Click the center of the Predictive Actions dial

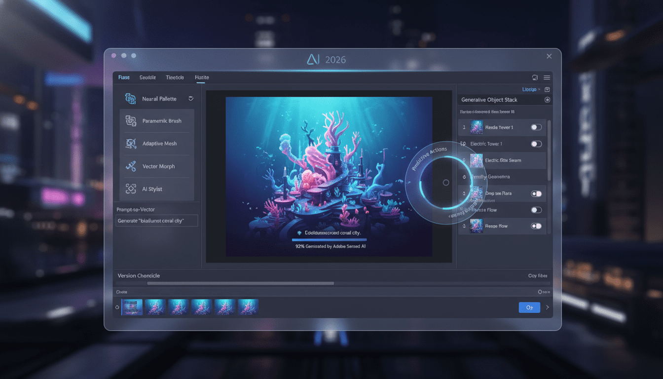click(445, 183)
